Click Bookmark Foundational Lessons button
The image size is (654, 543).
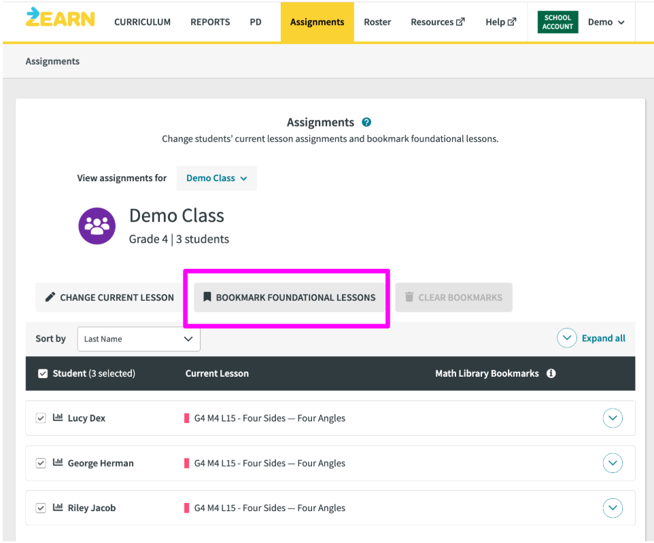pyautogui.click(x=289, y=297)
